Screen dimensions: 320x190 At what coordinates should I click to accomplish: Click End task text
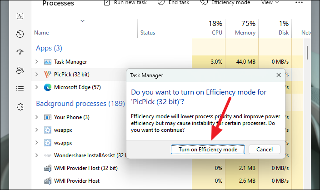pyautogui.click(x=179, y=2)
